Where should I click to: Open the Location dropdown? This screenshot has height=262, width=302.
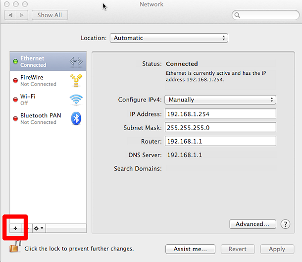pyautogui.click(x=168, y=38)
